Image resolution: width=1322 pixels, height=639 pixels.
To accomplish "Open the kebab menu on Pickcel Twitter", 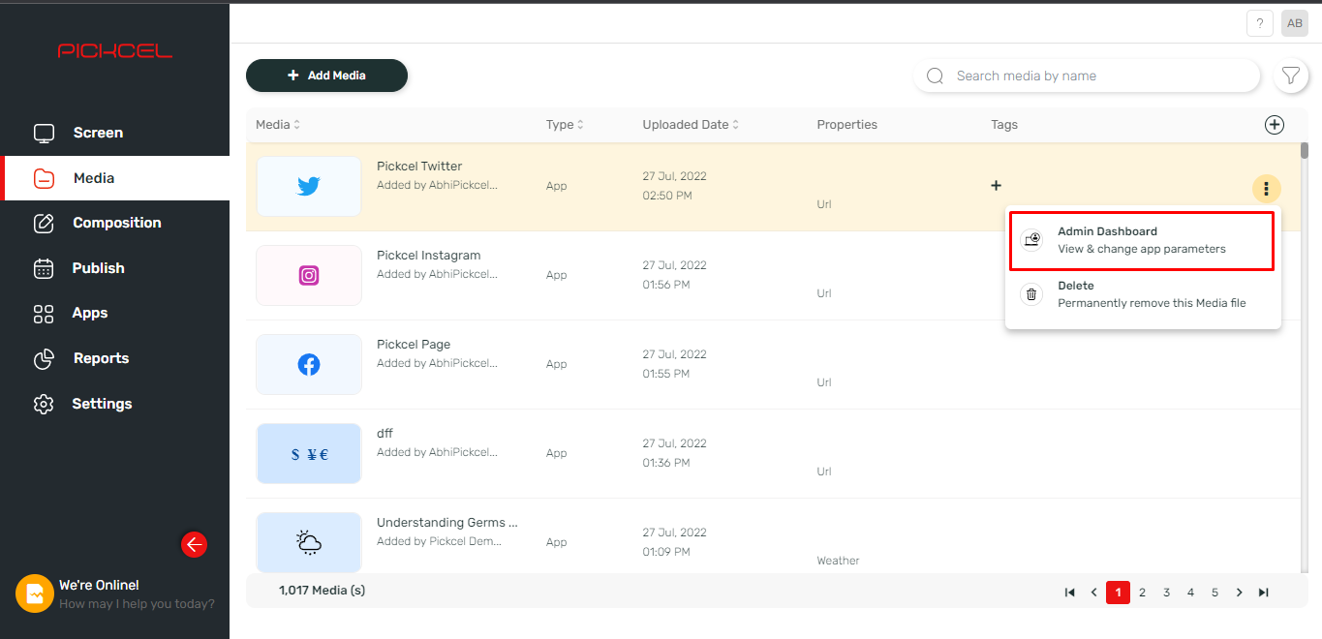I will point(1266,189).
